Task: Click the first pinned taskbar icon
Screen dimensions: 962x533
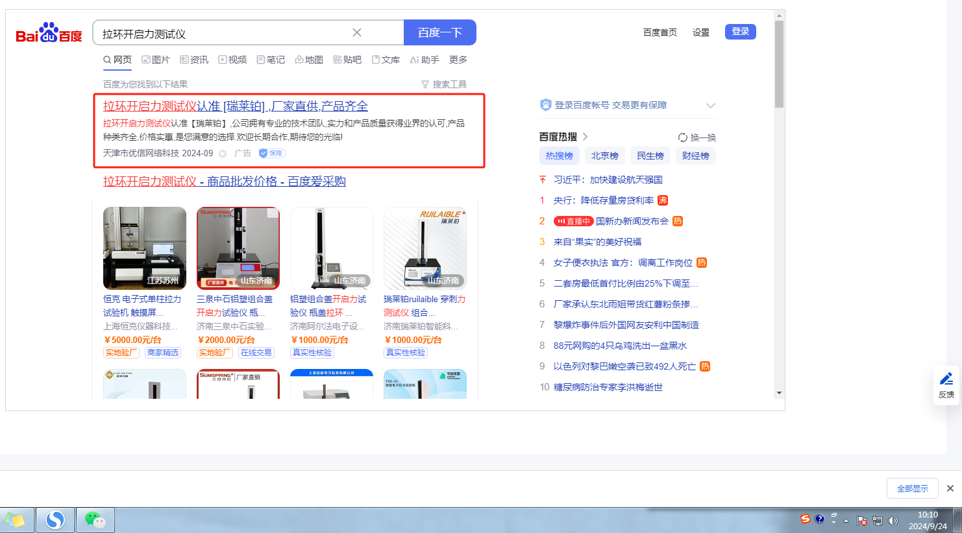Action: [x=15, y=520]
